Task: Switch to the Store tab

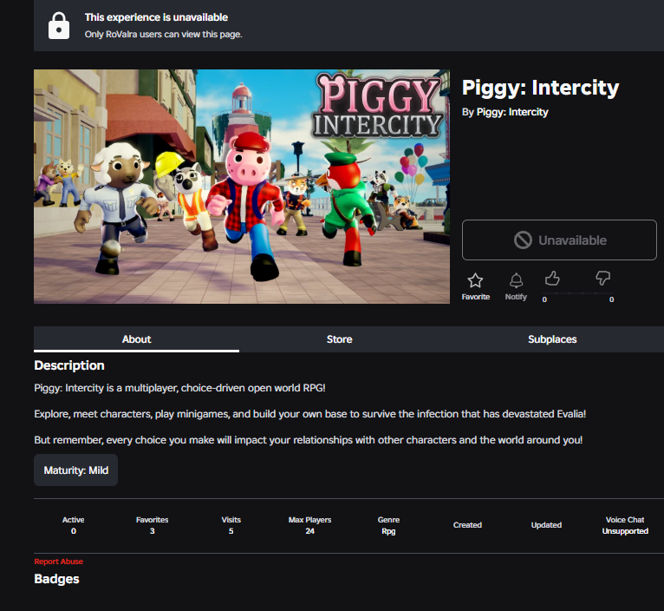Action: click(x=339, y=339)
